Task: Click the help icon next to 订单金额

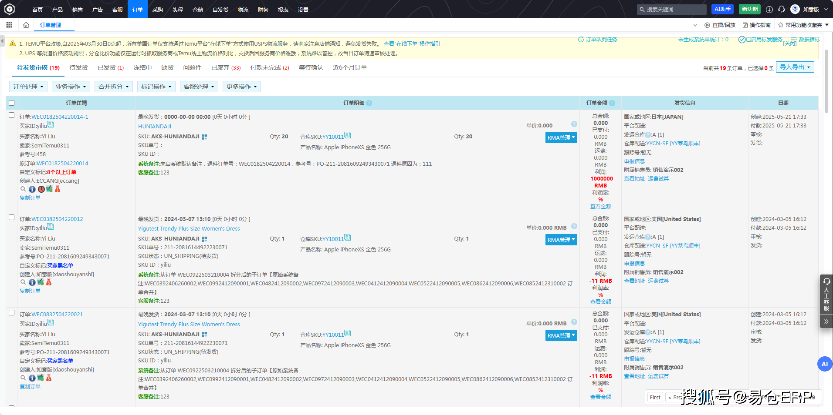Action: point(612,103)
